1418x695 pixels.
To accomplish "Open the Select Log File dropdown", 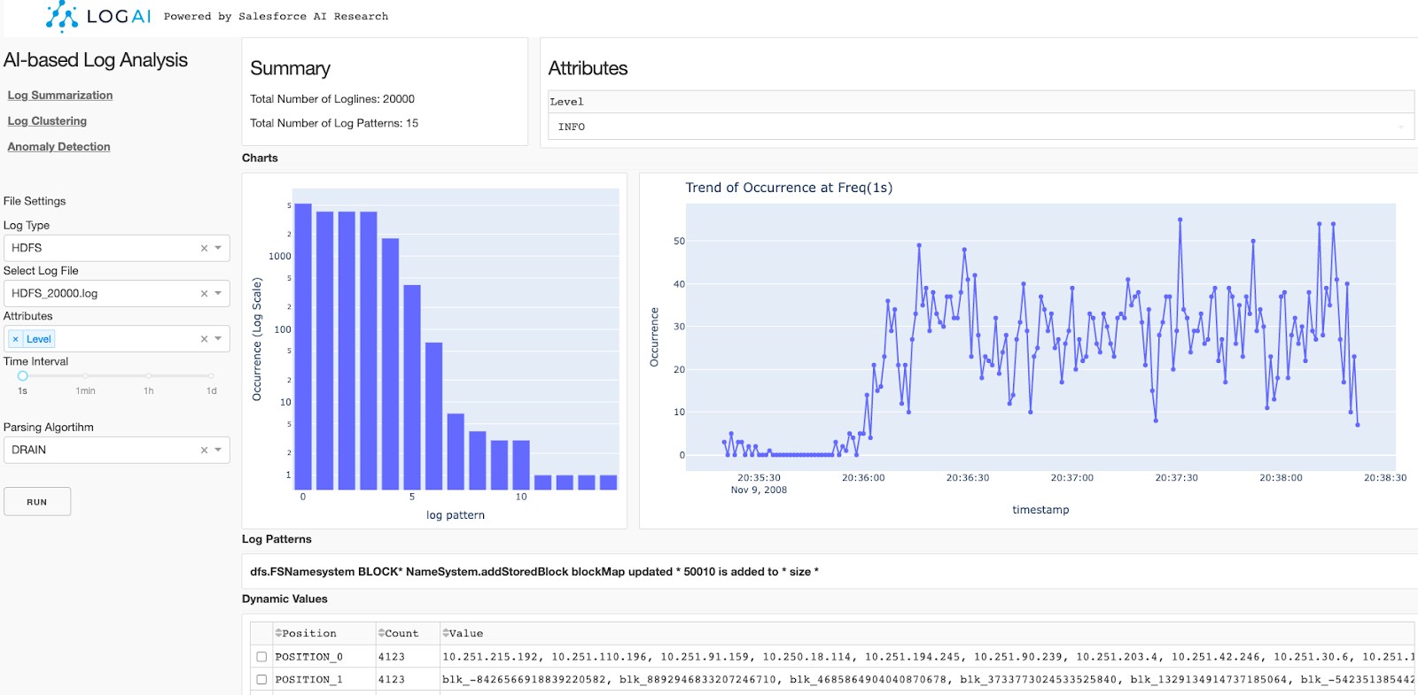I will pyautogui.click(x=218, y=293).
